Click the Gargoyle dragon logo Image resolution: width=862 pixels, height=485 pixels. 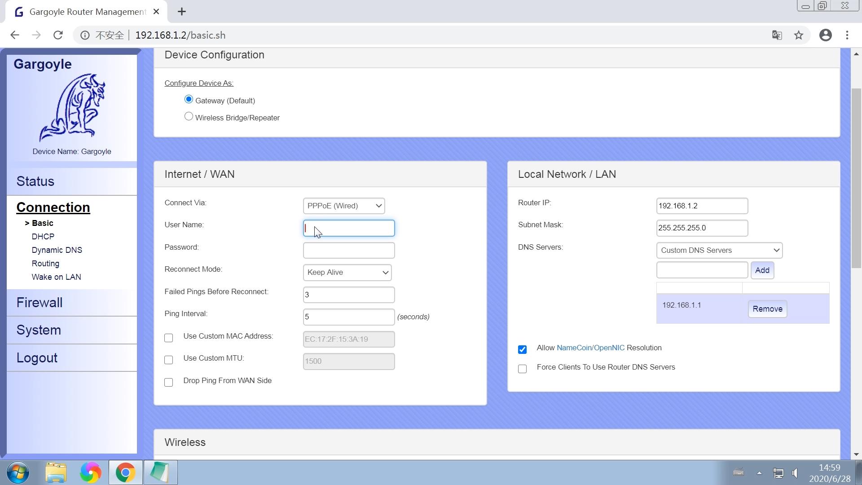pyautogui.click(x=72, y=108)
